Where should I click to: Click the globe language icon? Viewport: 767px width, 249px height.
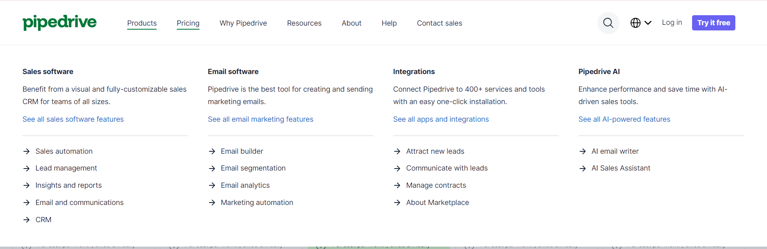tap(636, 23)
